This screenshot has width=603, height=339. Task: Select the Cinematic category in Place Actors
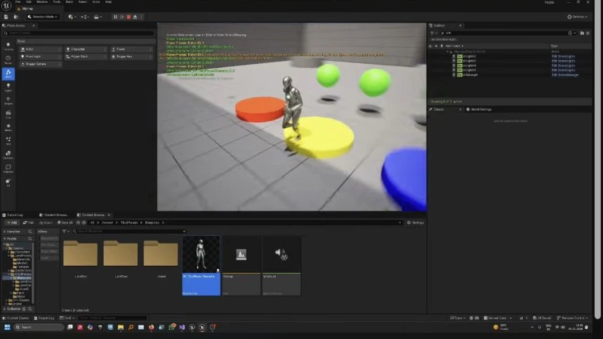coord(8,114)
